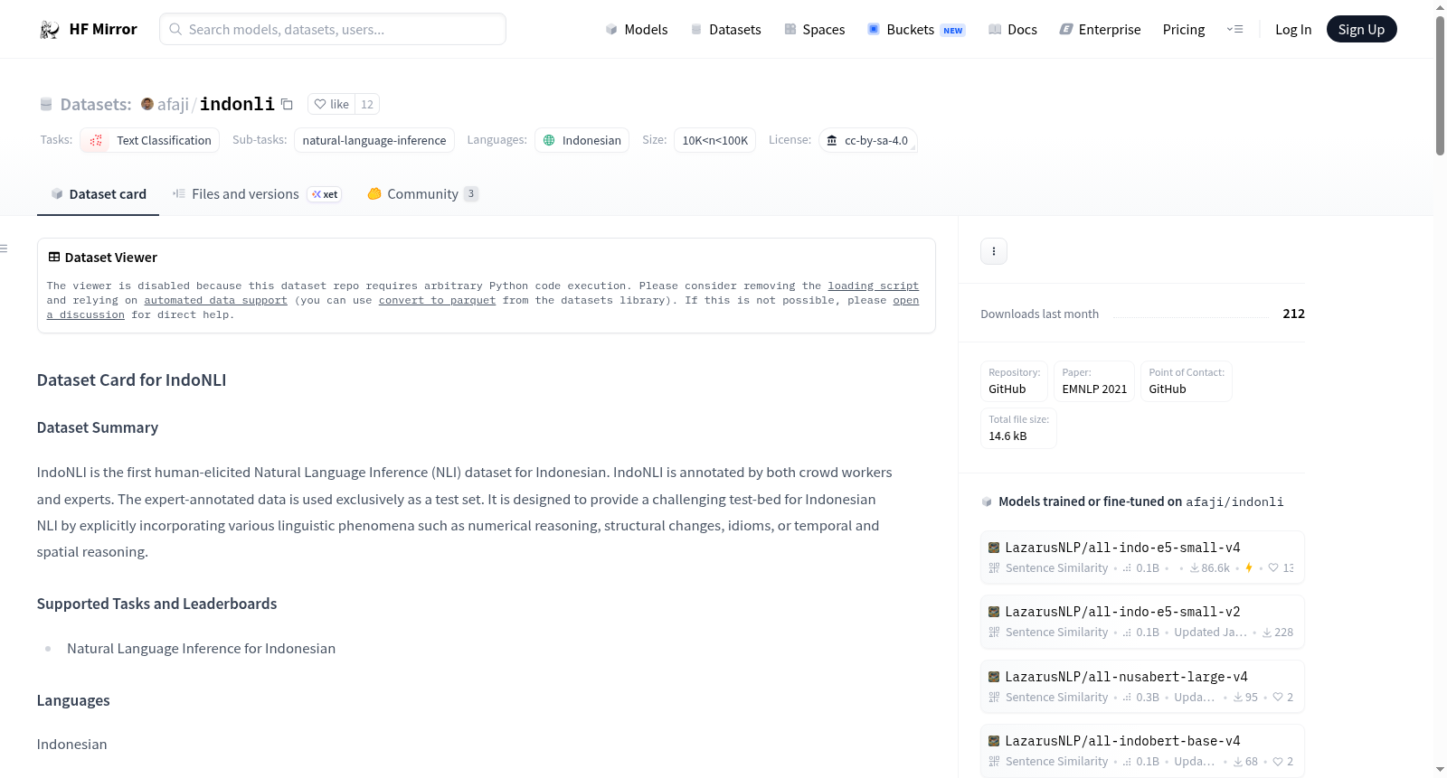Click the xet badge on Files tab
This screenshot has width=1447, height=778.
tap(325, 194)
